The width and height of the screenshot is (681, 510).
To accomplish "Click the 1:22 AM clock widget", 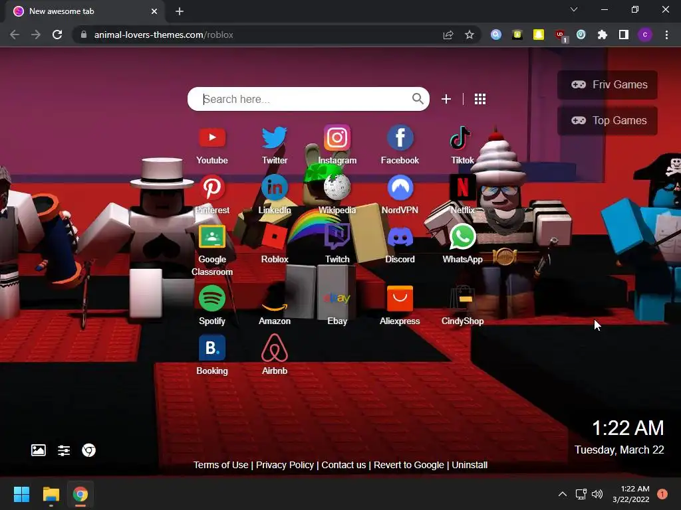I will click(628, 428).
